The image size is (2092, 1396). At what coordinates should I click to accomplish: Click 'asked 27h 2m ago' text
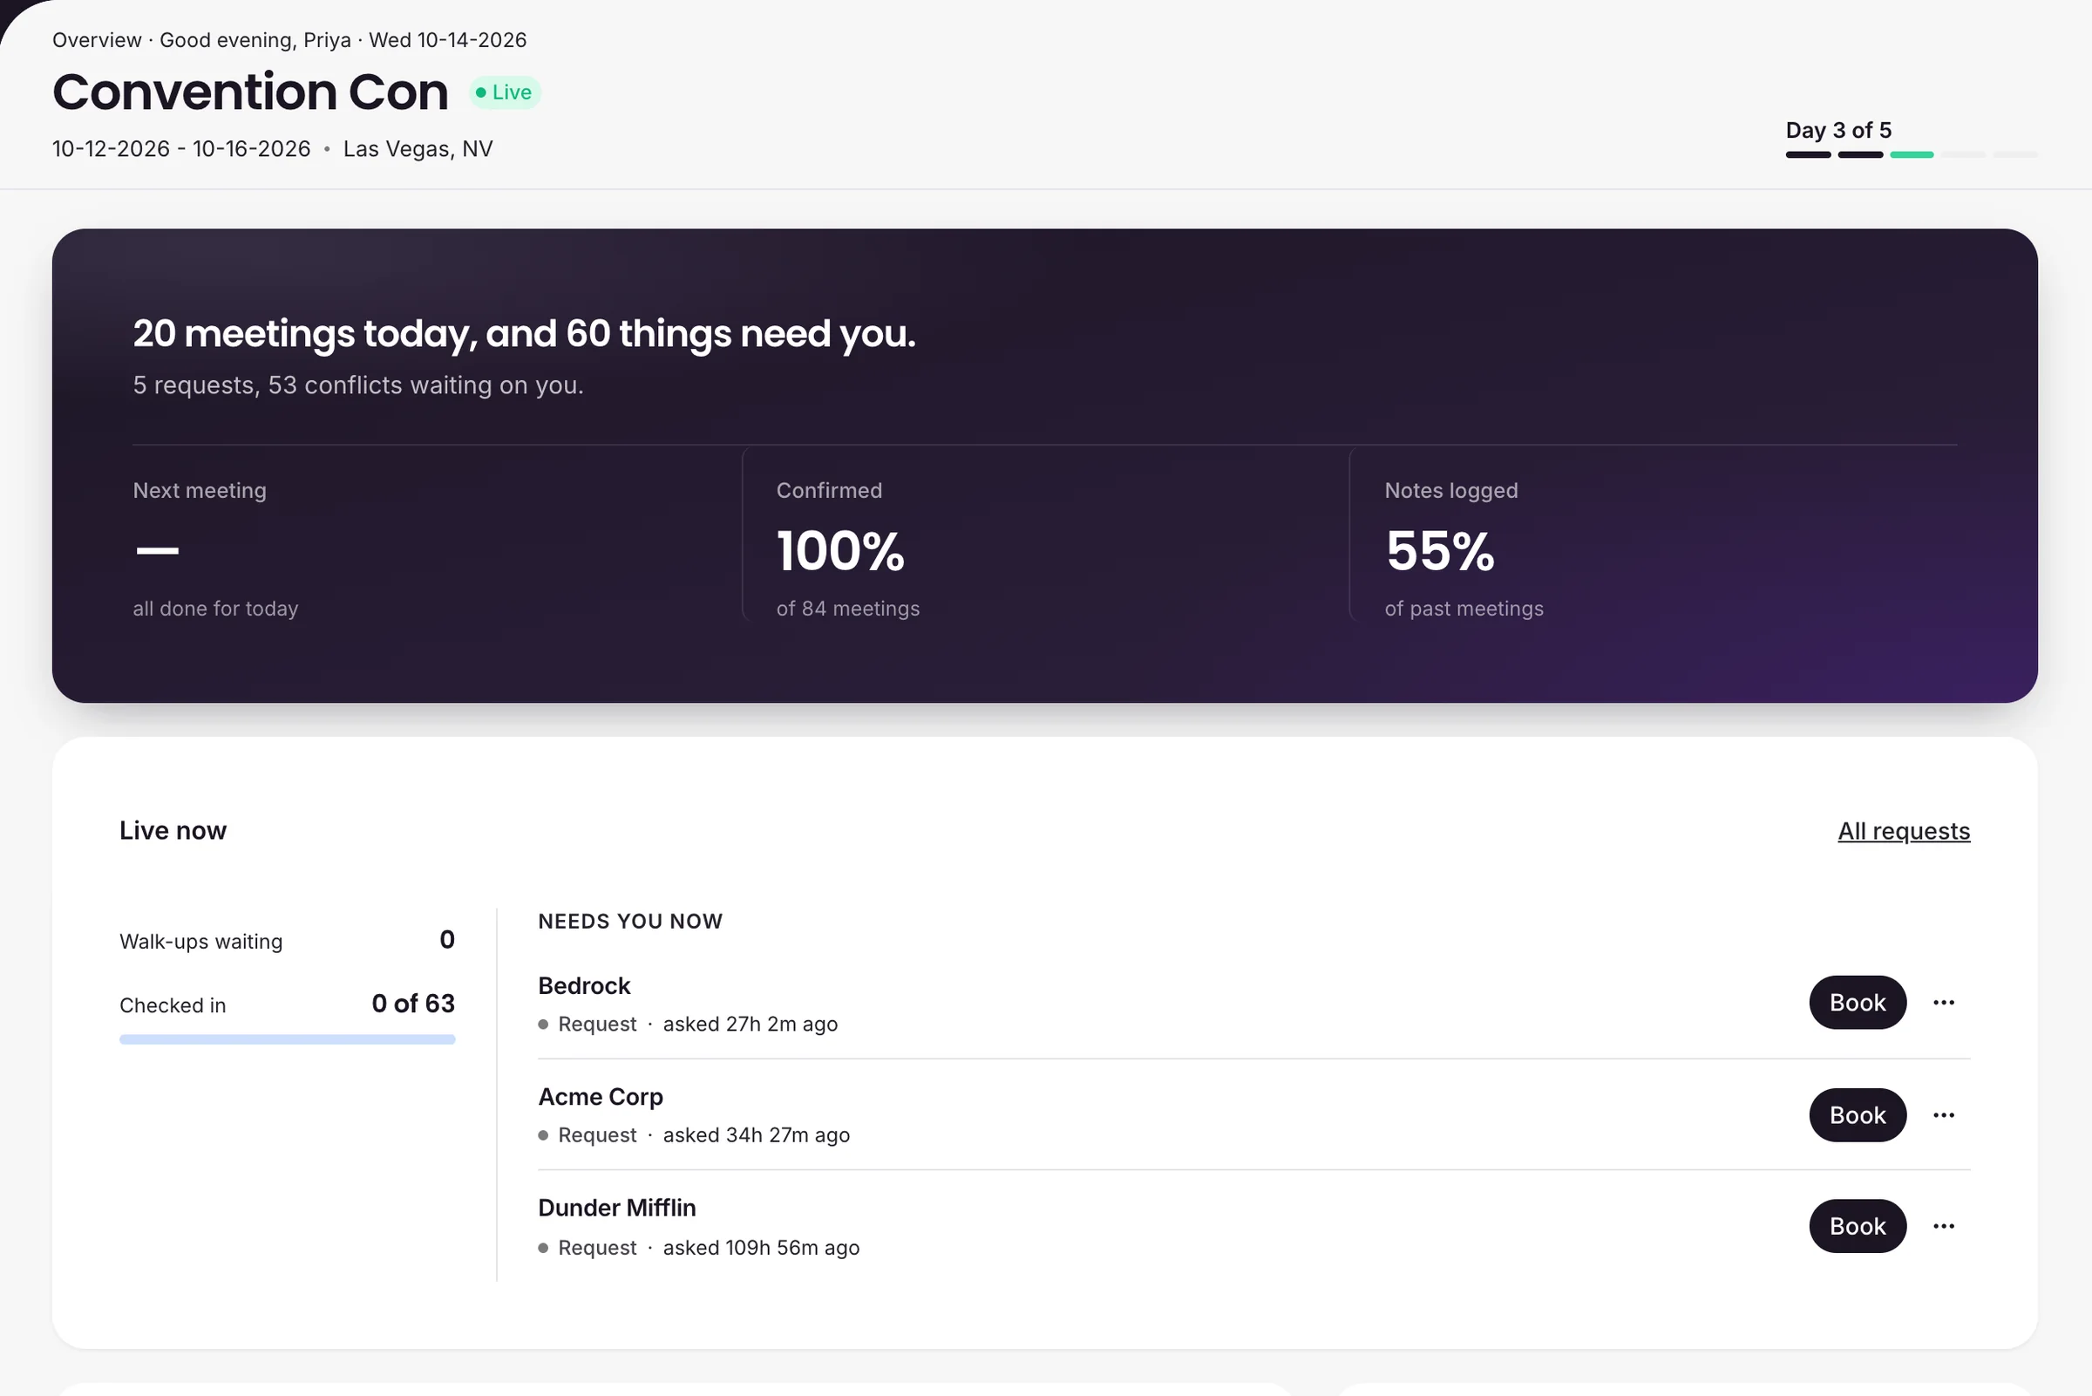click(751, 1024)
